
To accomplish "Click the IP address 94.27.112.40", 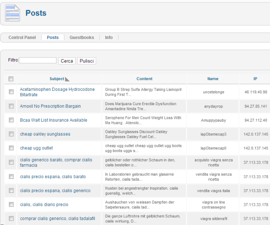I will 256,120.
